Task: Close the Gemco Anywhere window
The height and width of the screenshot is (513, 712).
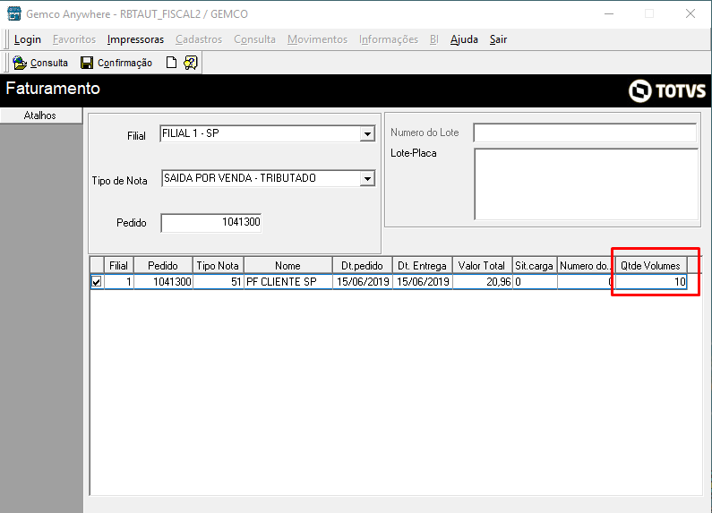Action: 691,13
